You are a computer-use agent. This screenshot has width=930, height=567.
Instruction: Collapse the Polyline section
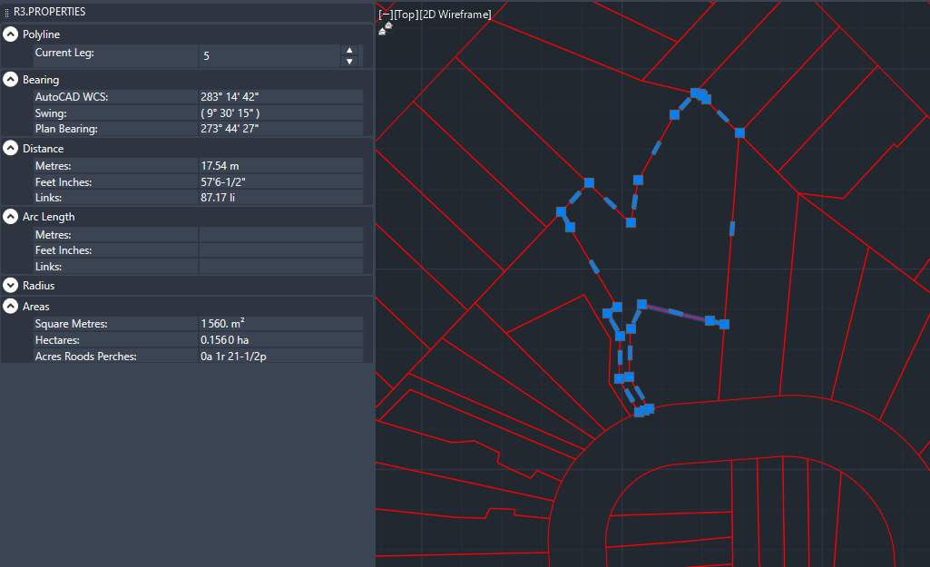[11, 34]
